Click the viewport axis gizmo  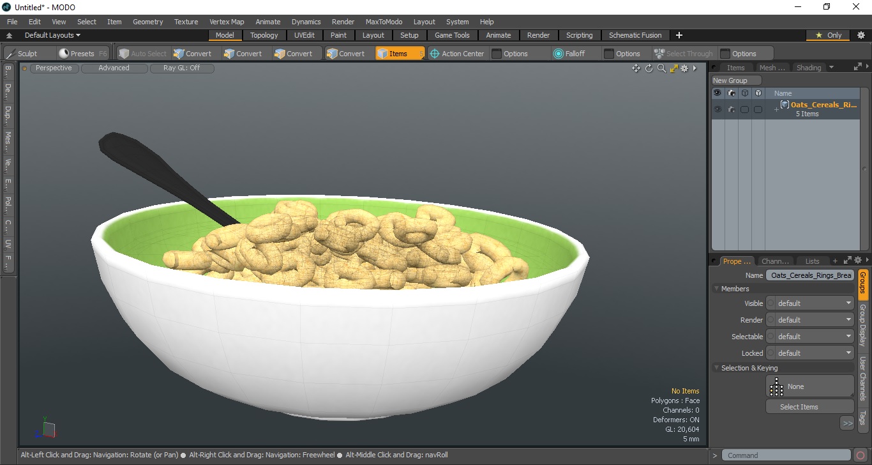pyautogui.click(x=45, y=429)
